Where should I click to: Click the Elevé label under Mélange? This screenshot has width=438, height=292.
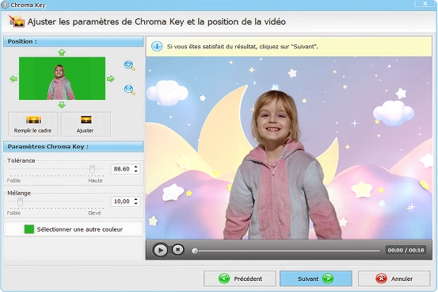(95, 213)
